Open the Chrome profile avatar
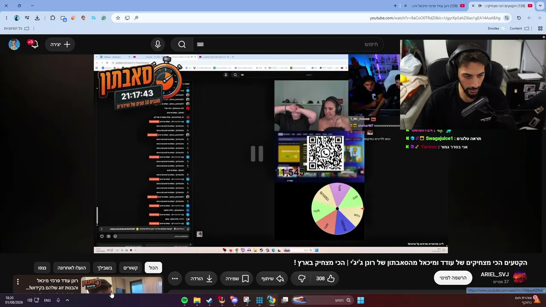Screen dimensions: 546x307 [x=17, y=18]
